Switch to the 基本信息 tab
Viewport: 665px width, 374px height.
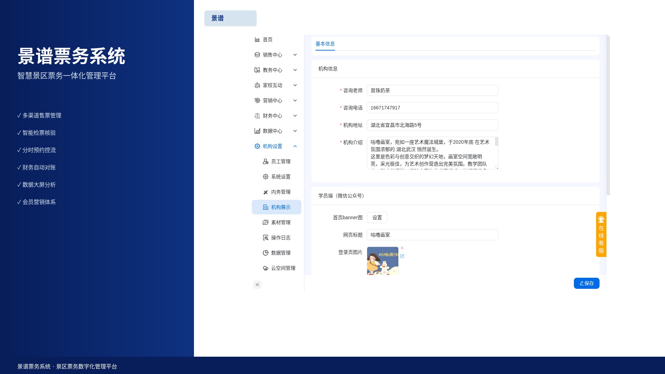click(x=325, y=44)
